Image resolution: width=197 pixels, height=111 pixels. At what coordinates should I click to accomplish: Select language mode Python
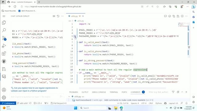[x=159, y=103]
